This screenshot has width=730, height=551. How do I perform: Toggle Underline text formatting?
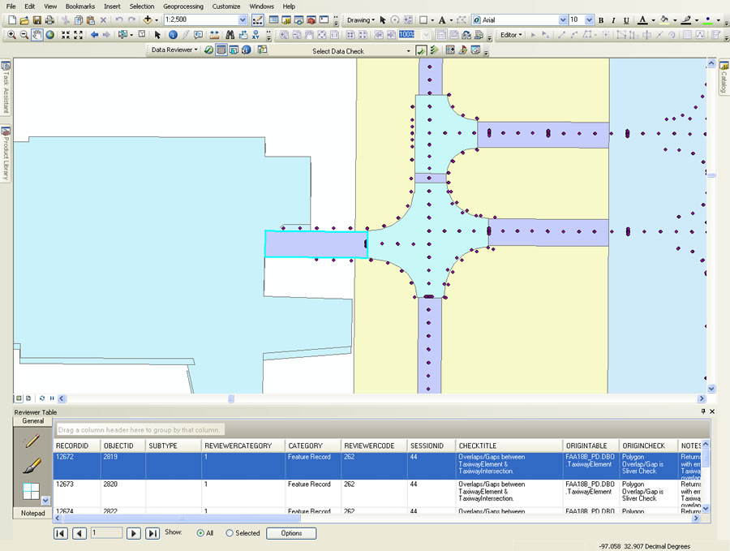(626, 20)
